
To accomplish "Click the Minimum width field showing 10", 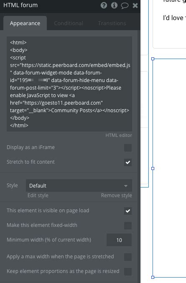I will coord(119,240).
